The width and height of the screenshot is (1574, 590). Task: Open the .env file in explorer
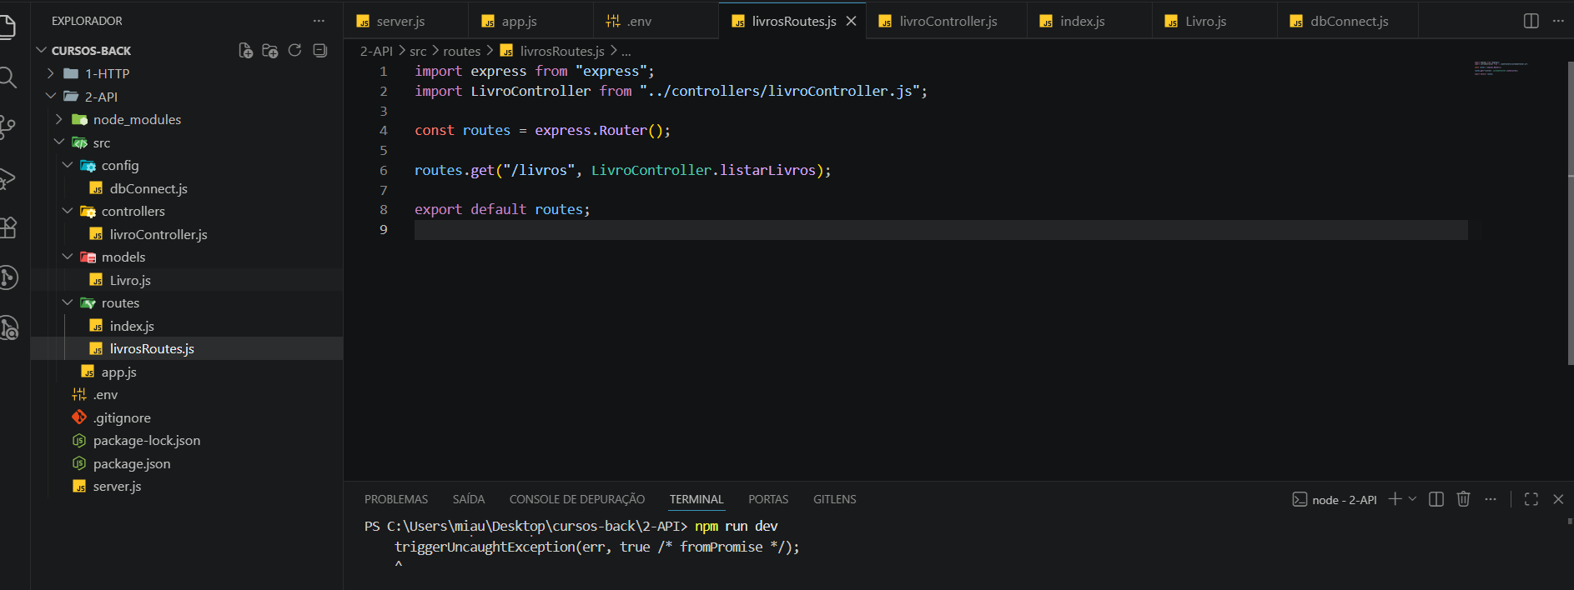[187, 394]
